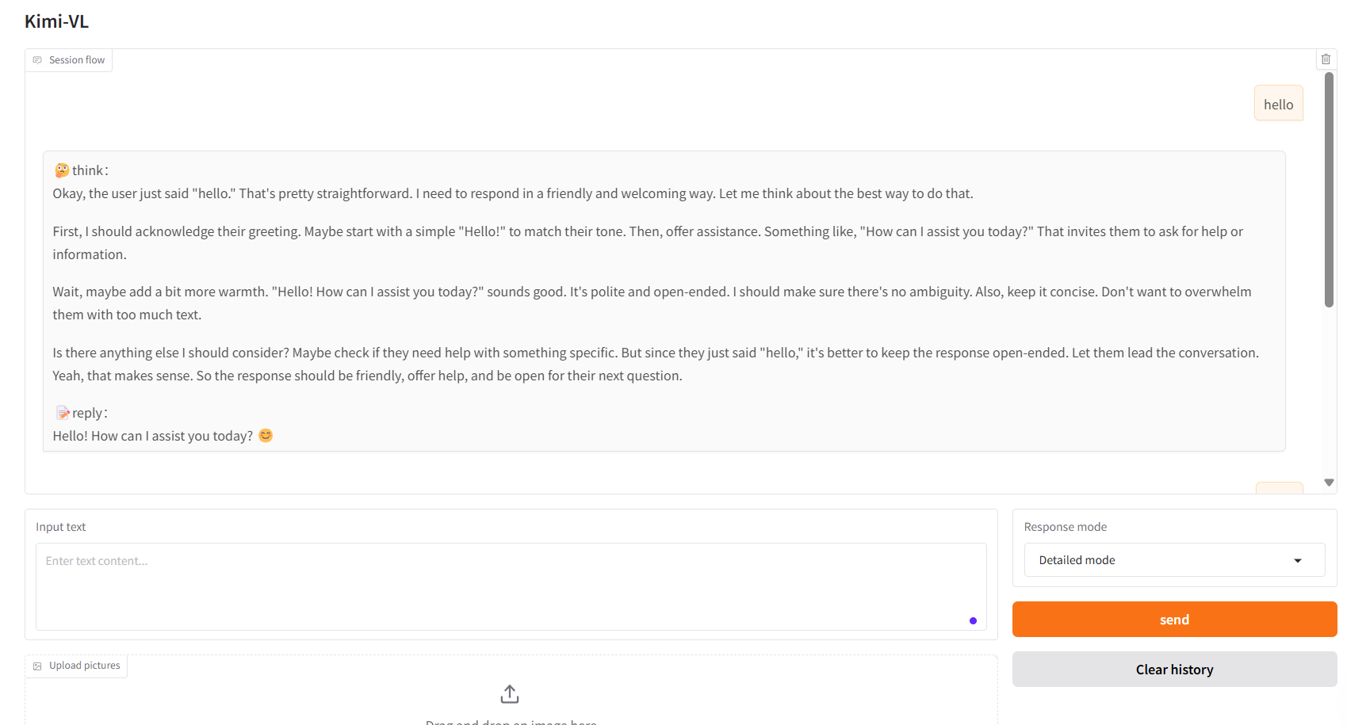Click the arrow beside Detailed mode
Screen dimensions: 1347x725
[1298, 560]
